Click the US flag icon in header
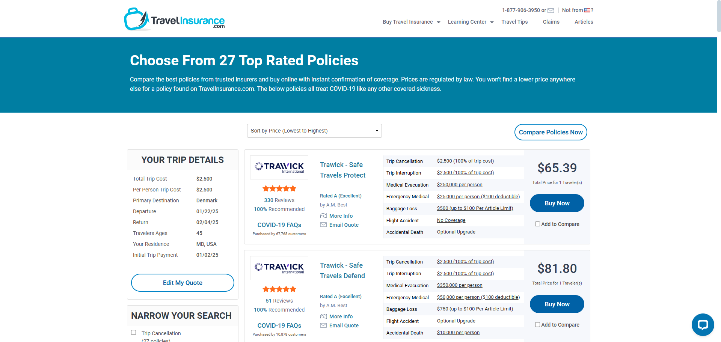 587,11
